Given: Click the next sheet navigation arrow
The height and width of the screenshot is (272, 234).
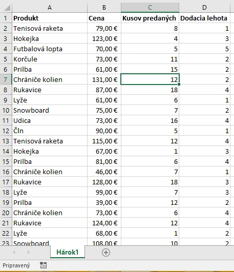Looking at the screenshot, I should point(29,252).
